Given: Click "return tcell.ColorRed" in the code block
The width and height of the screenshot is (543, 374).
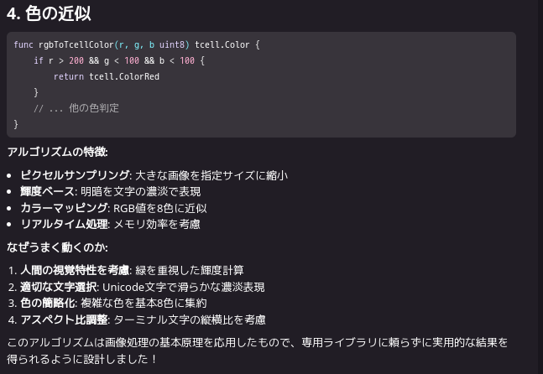Looking at the screenshot, I should point(107,76).
